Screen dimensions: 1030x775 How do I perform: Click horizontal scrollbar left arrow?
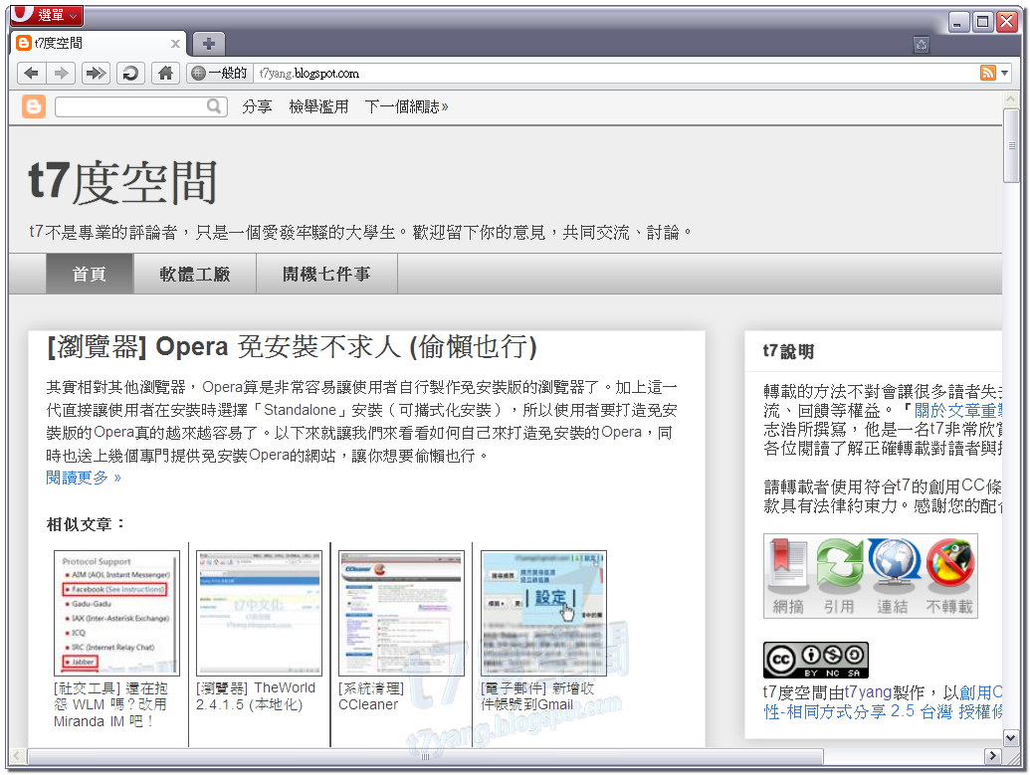18,756
